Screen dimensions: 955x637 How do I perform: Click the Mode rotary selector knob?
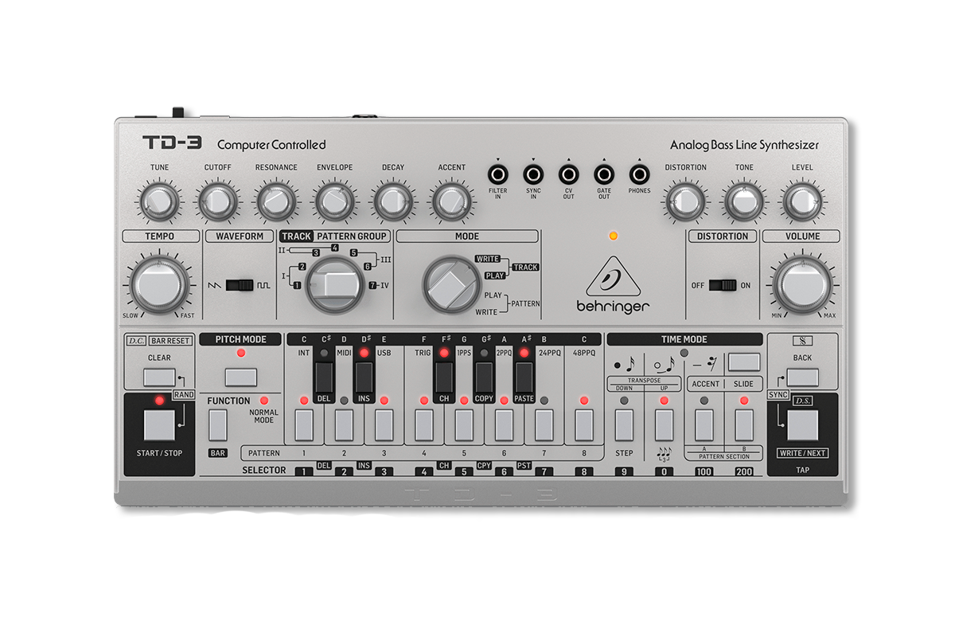click(x=447, y=283)
